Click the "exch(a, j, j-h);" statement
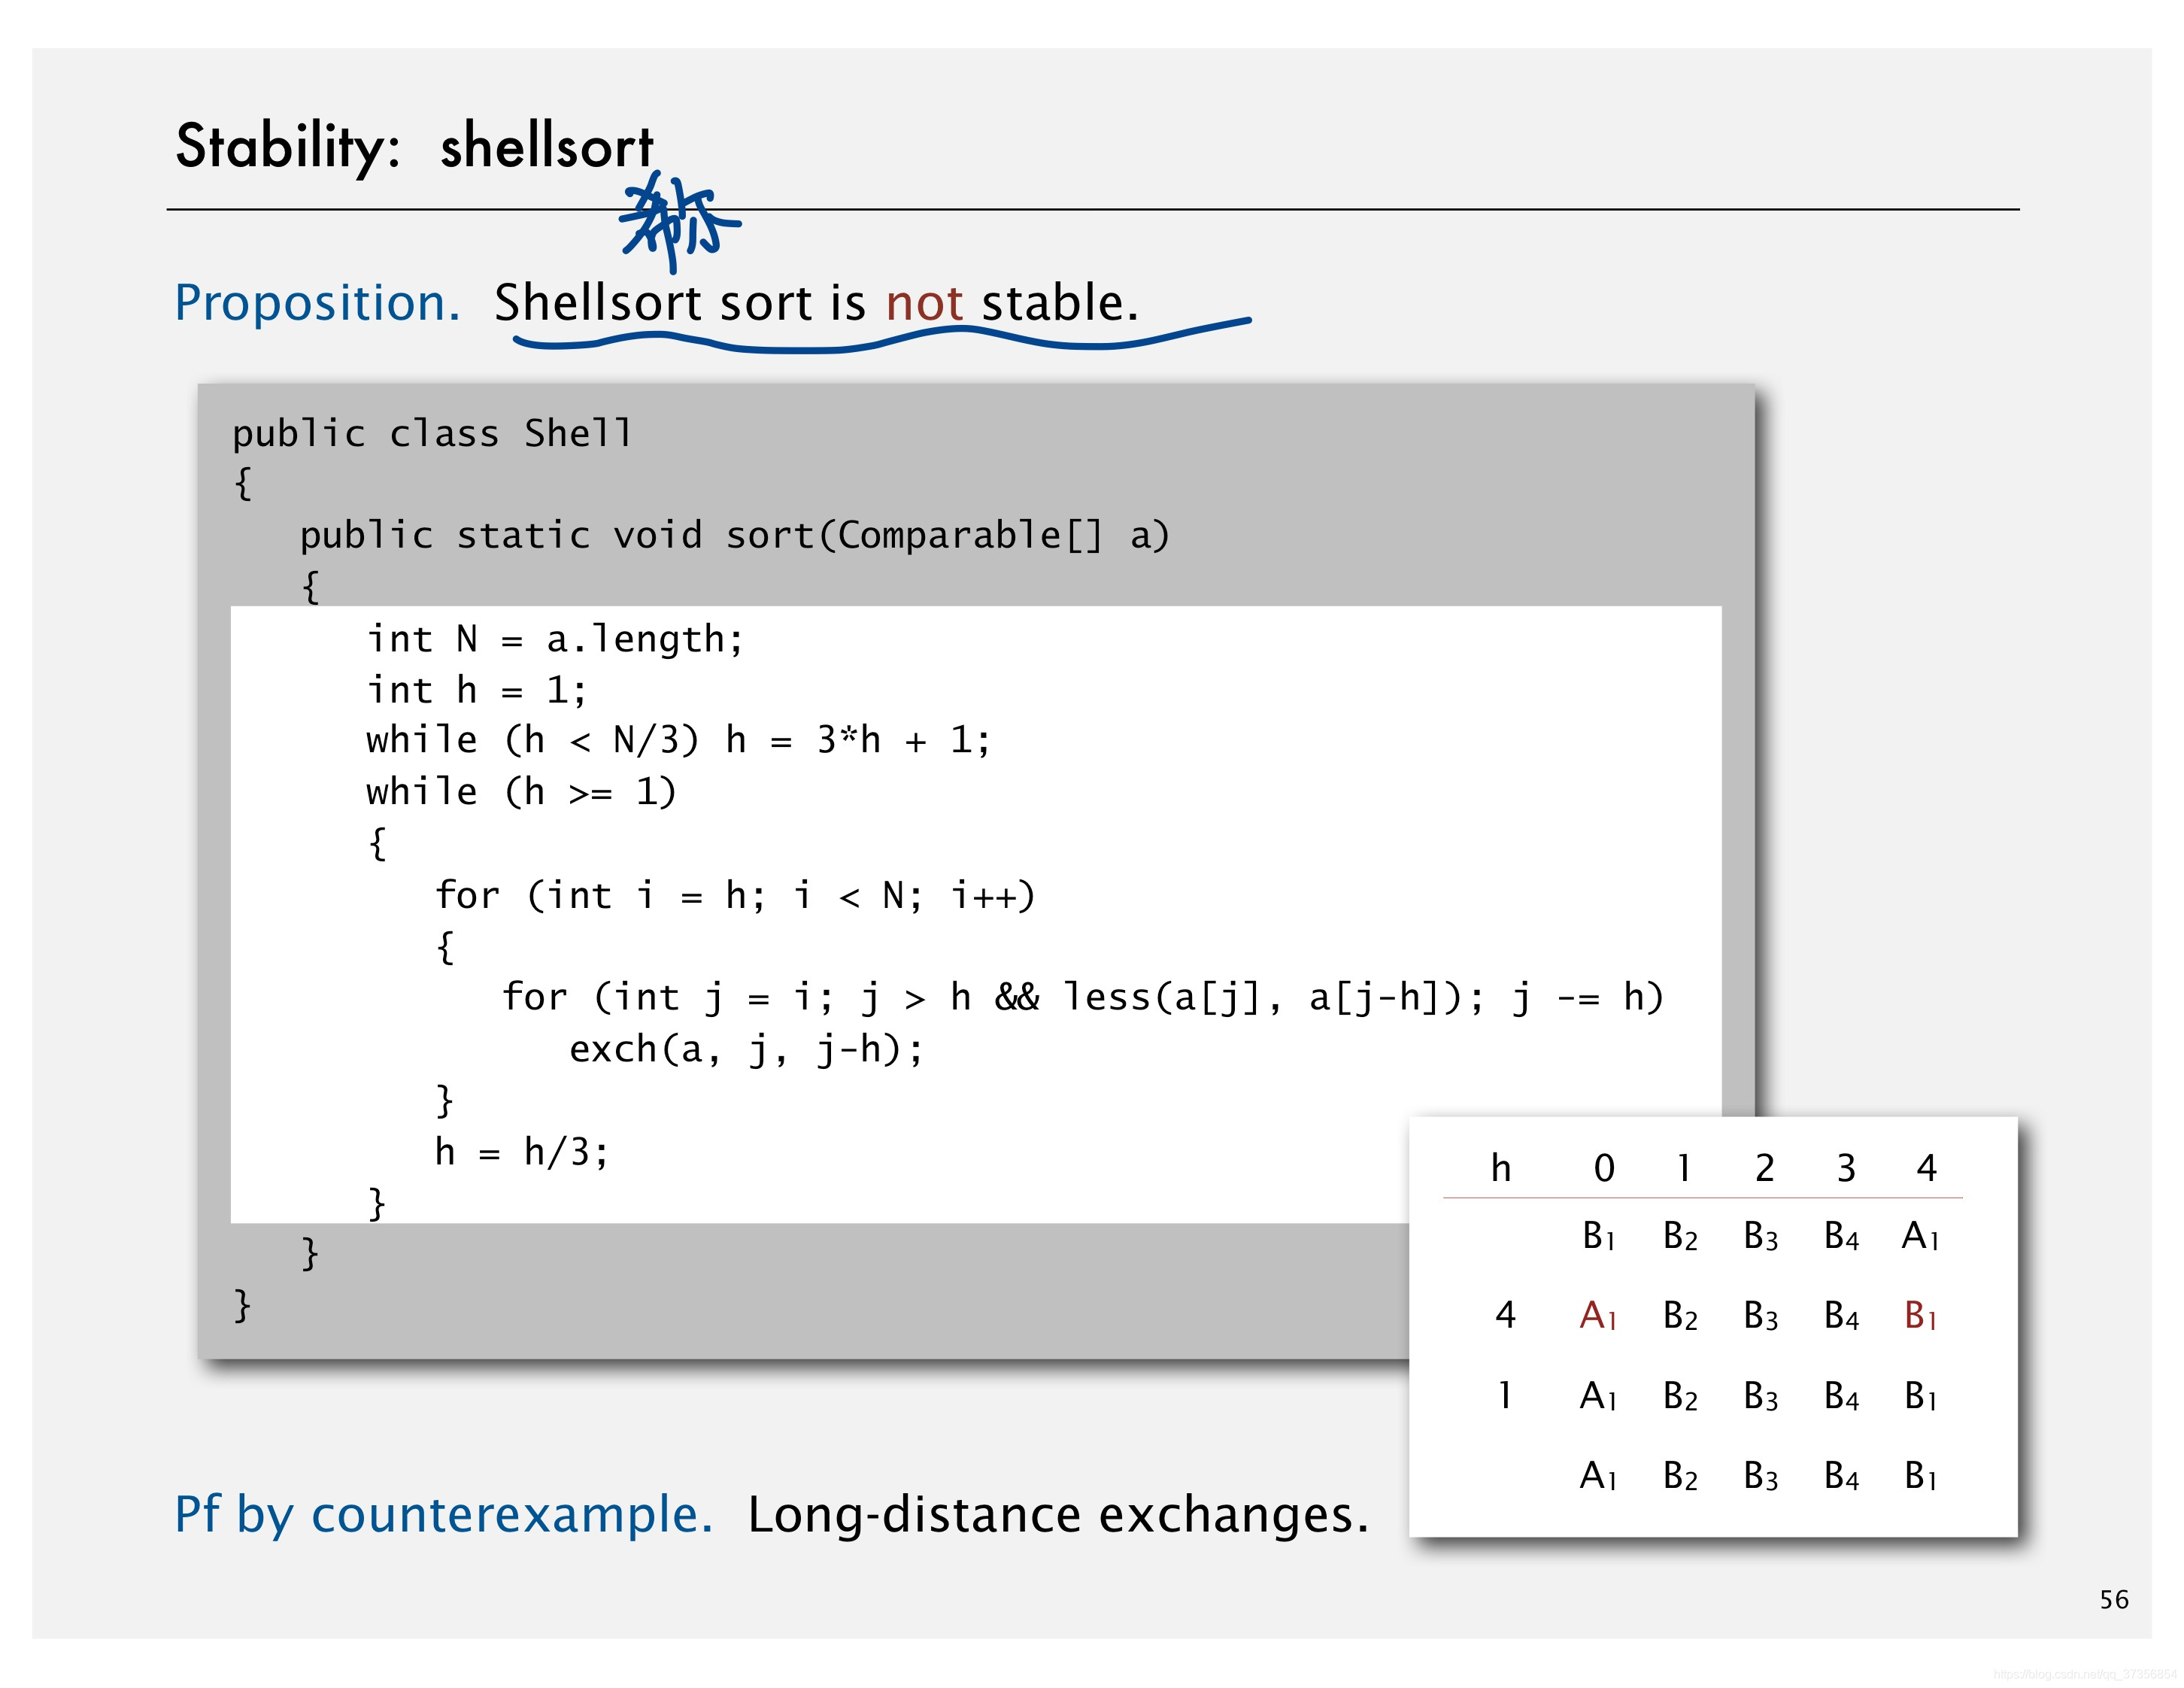This screenshot has height=1688, width=2184. click(746, 1048)
